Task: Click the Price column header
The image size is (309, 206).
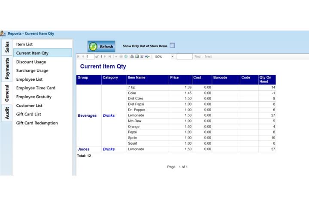Action: point(181,80)
